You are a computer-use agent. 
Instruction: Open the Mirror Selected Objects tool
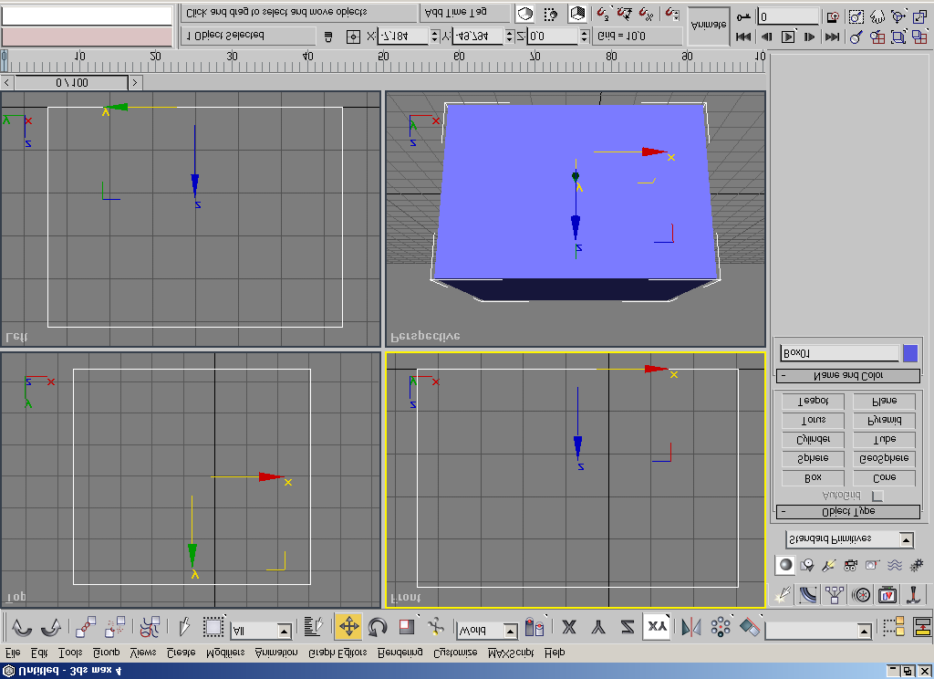click(x=691, y=627)
